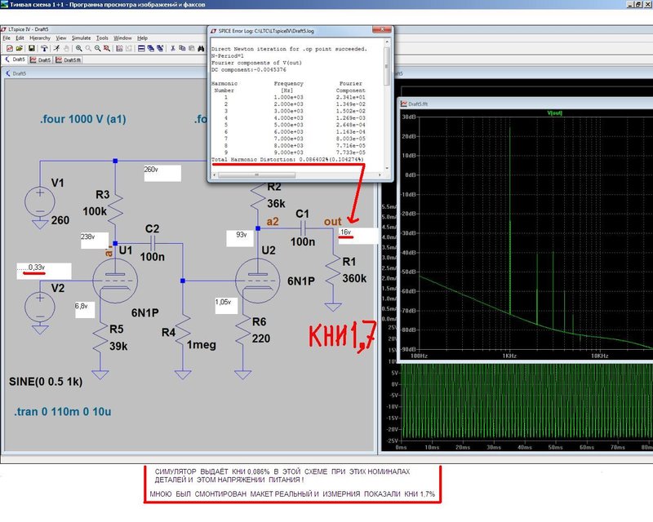The height and width of the screenshot is (522, 653).
Task: Start simulation with the Run icon
Action: [x=56, y=48]
